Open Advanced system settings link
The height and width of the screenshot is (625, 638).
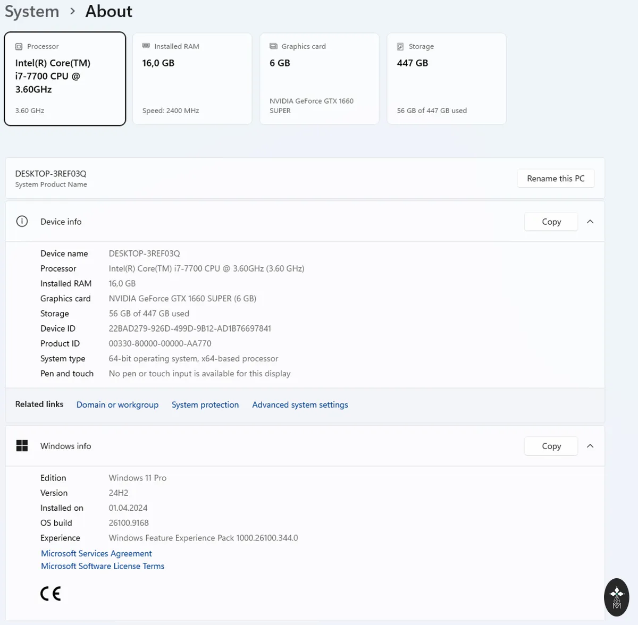click(x=300, y=404)
